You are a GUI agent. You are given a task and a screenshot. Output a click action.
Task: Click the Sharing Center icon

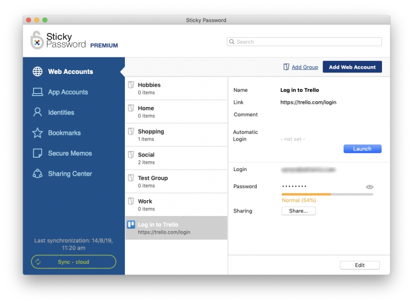point(37,174)
